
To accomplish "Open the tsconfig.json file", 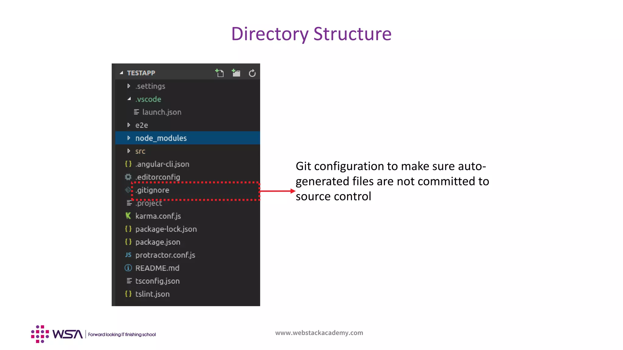I will coord(157,281).
